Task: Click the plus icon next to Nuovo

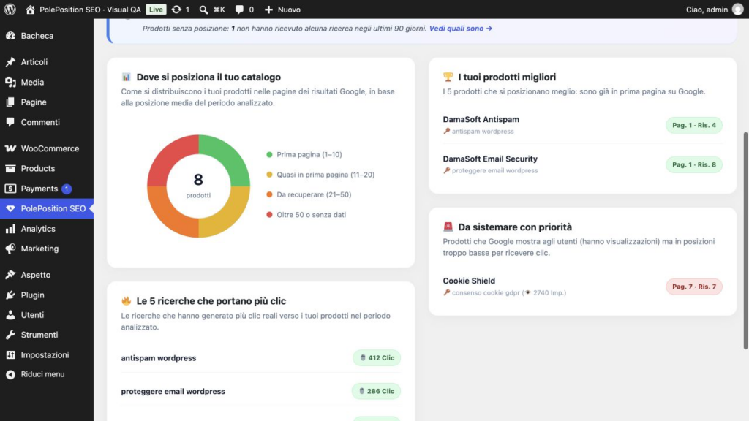Action: (268, 10)
